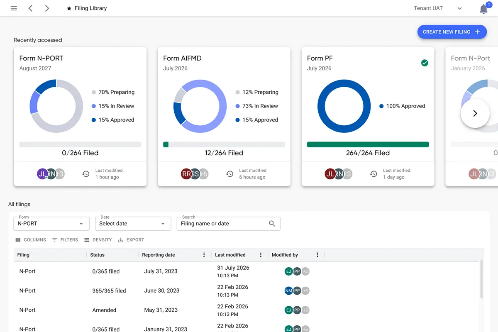Viewport: 498px width, 332px height.
Task: Open the notifications bell
Action: point(483,9)
